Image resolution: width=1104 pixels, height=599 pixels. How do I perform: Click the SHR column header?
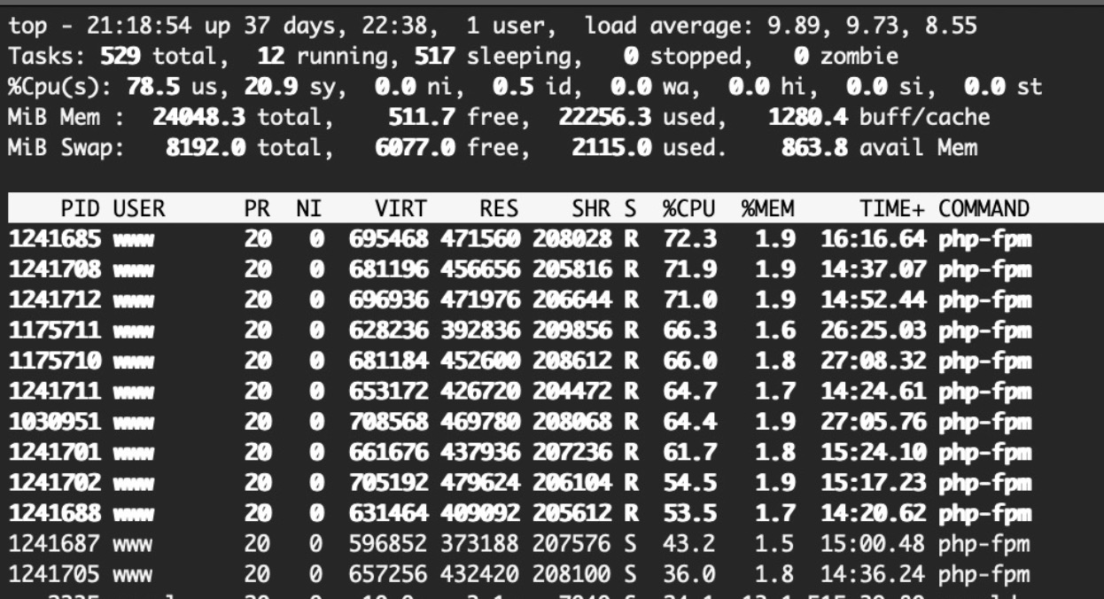pyautogui.click(x=591, y=209)
